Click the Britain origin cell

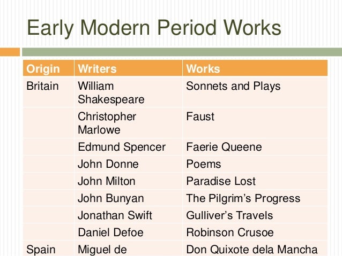tap(48, 92)
